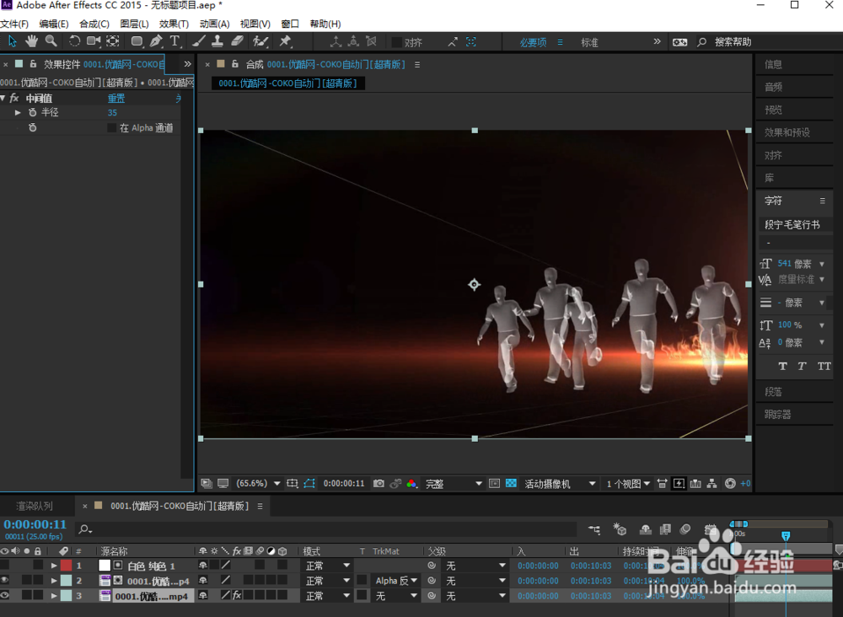Click the Reset Exposure icon in viewer
Screen dimensions: 843x617
click(x=729, y=483)
